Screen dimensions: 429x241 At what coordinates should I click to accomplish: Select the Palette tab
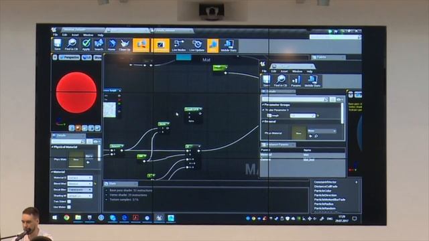(x=328, y=58)
